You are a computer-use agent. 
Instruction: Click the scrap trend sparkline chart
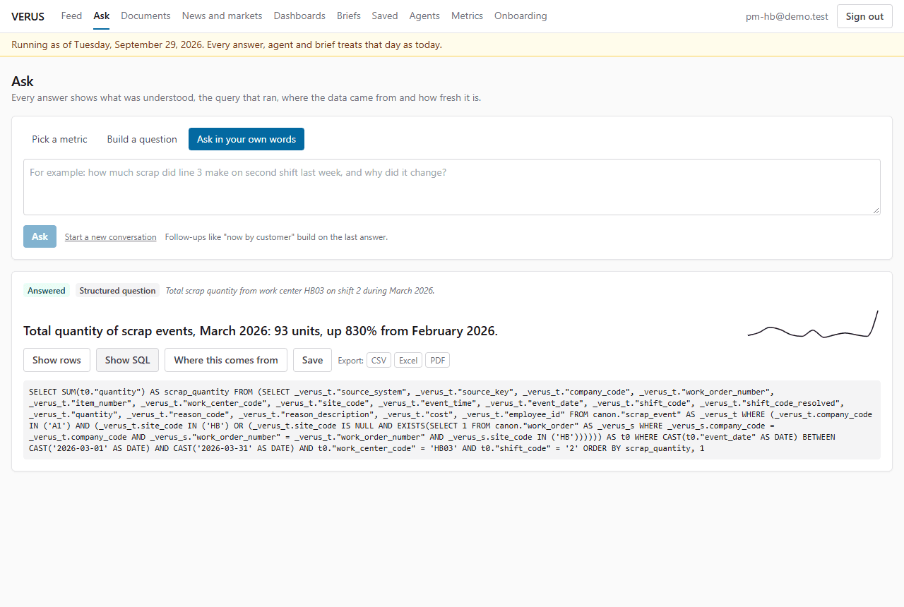pos(813,324)
